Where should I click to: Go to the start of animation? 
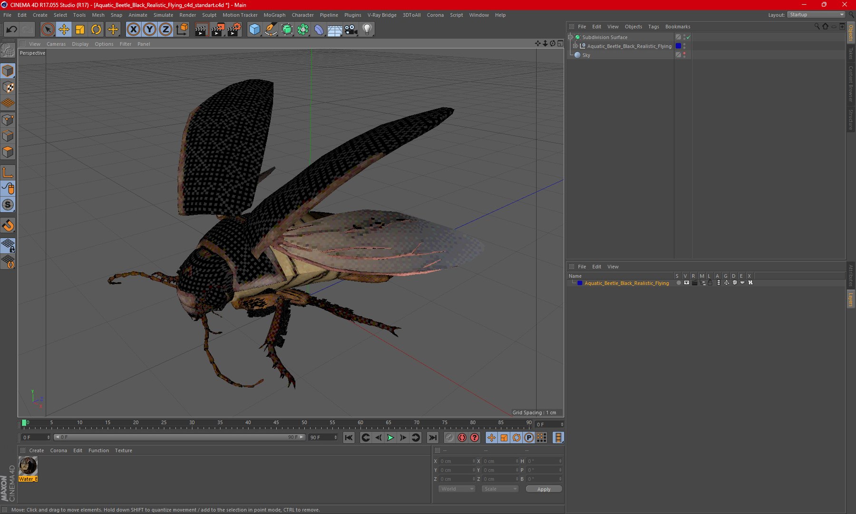point(349,437)
